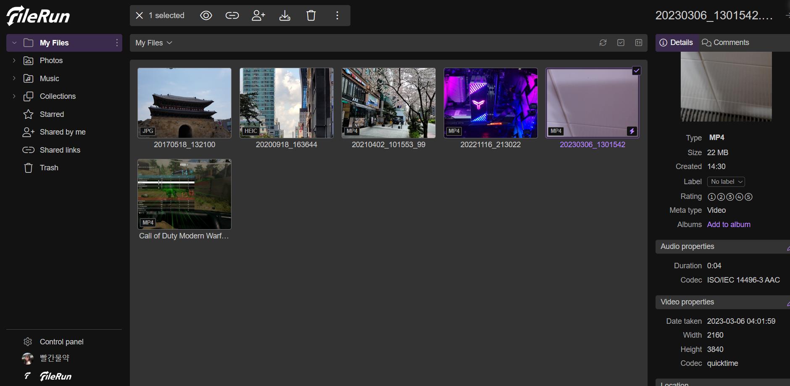This screenshot has width=790, height=386.
Task: Uncheck the selected 20230306_1301542 file checkbox
Action: (636, 71)
